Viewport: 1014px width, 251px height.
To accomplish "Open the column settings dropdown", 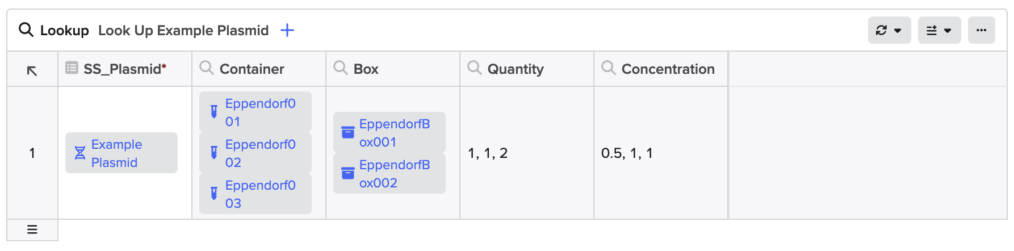I will [939, 30].
